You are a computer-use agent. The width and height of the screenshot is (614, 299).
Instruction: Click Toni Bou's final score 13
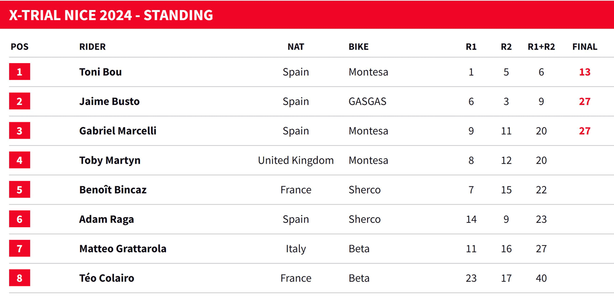click(585, 72)
